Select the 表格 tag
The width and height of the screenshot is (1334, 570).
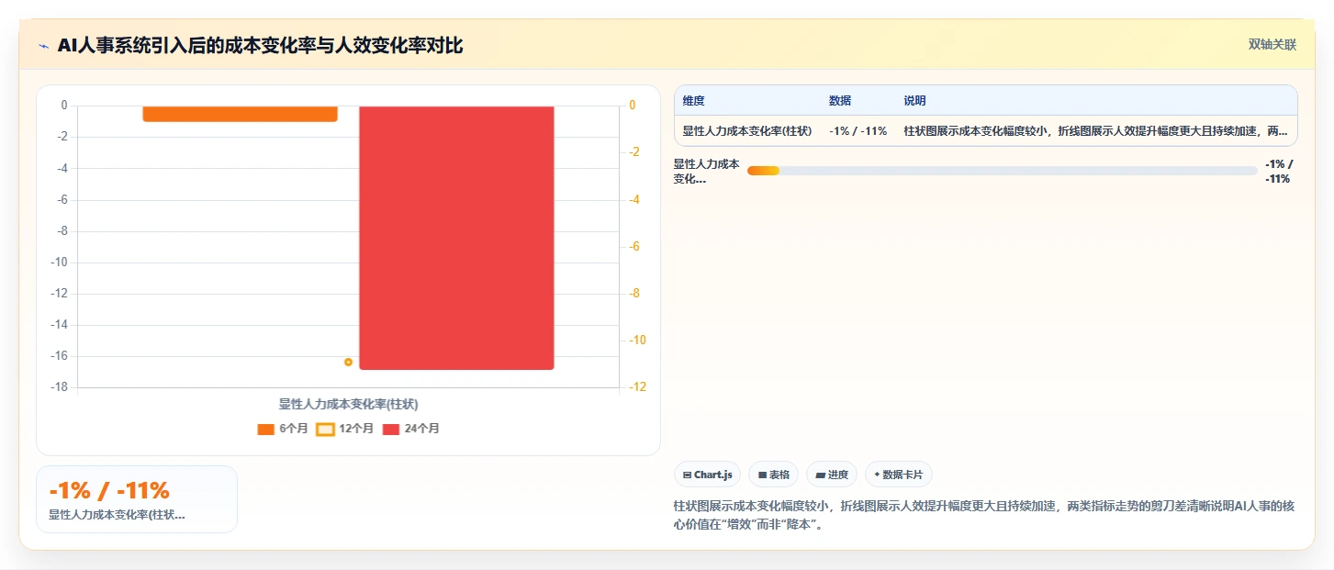click(773, 475)
